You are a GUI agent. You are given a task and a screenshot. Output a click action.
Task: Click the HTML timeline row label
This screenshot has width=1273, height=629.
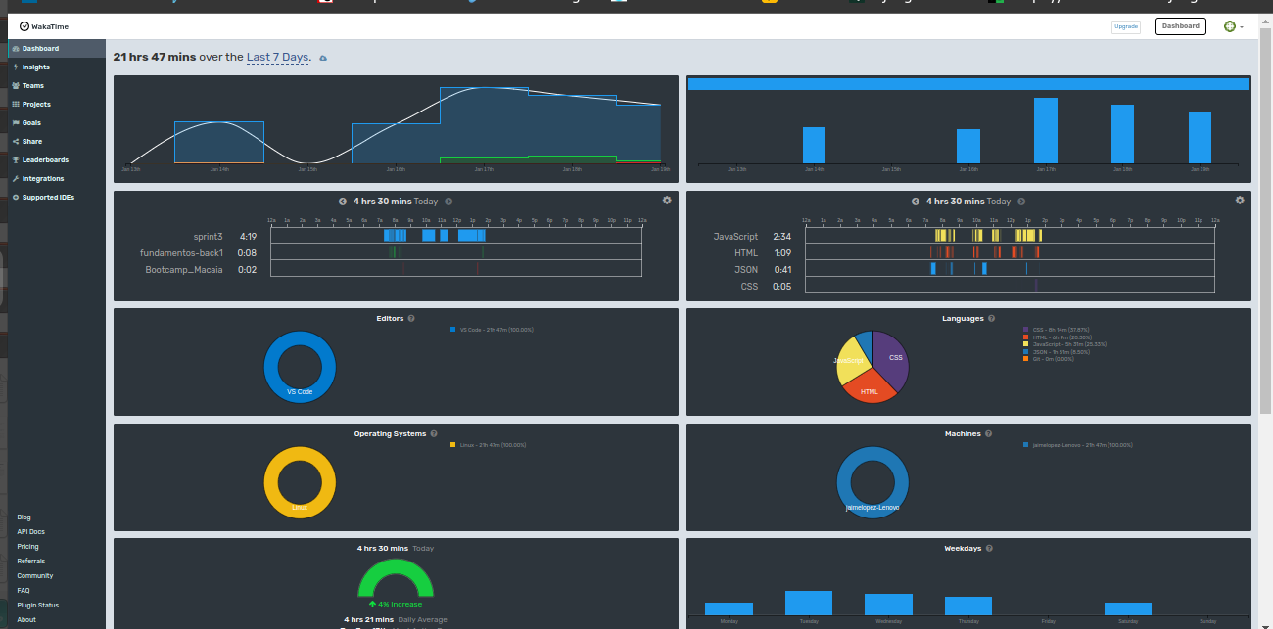[x=747, y=252]
